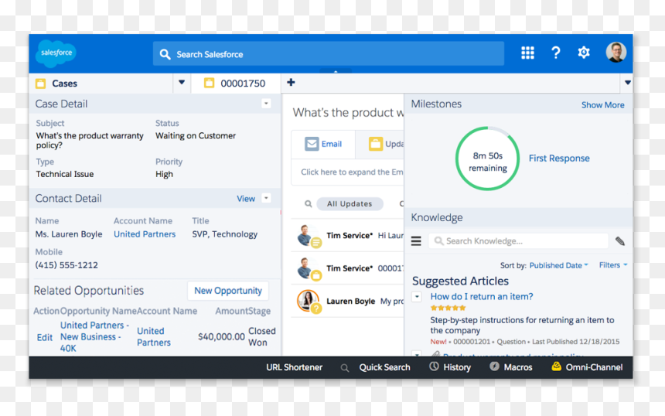Open Tim Service's Hi Lauren feed item
The image size is (665, 416).
click(x=348, y=236)
